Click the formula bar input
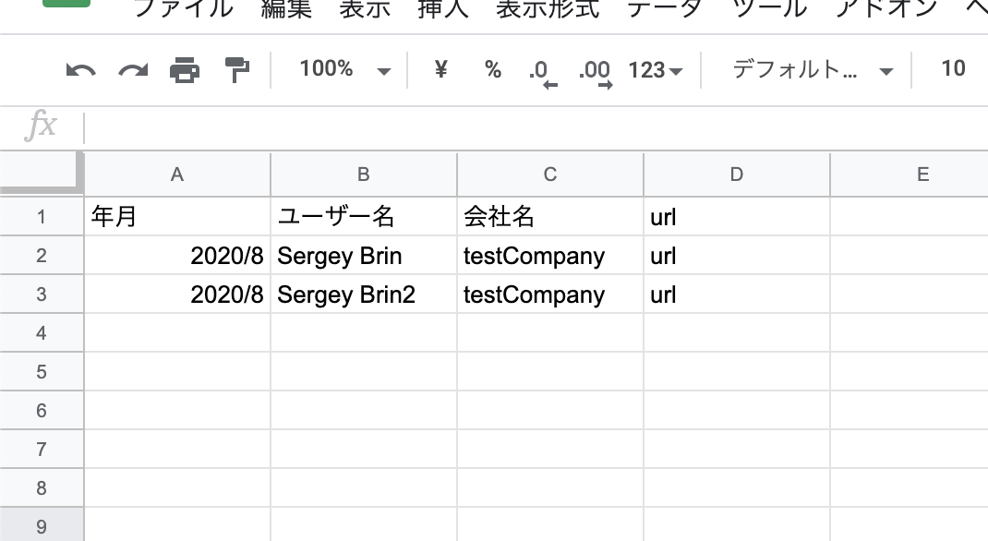Image resolution: width=988 pixels, height=541 pixels. point(536,126)
